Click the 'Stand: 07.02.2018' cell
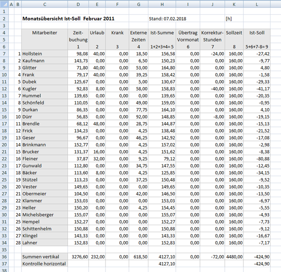 pos(167,19)
